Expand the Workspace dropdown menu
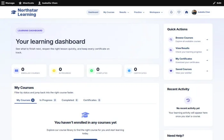This screenshot has height=140, width=224. tap(156, 12)
